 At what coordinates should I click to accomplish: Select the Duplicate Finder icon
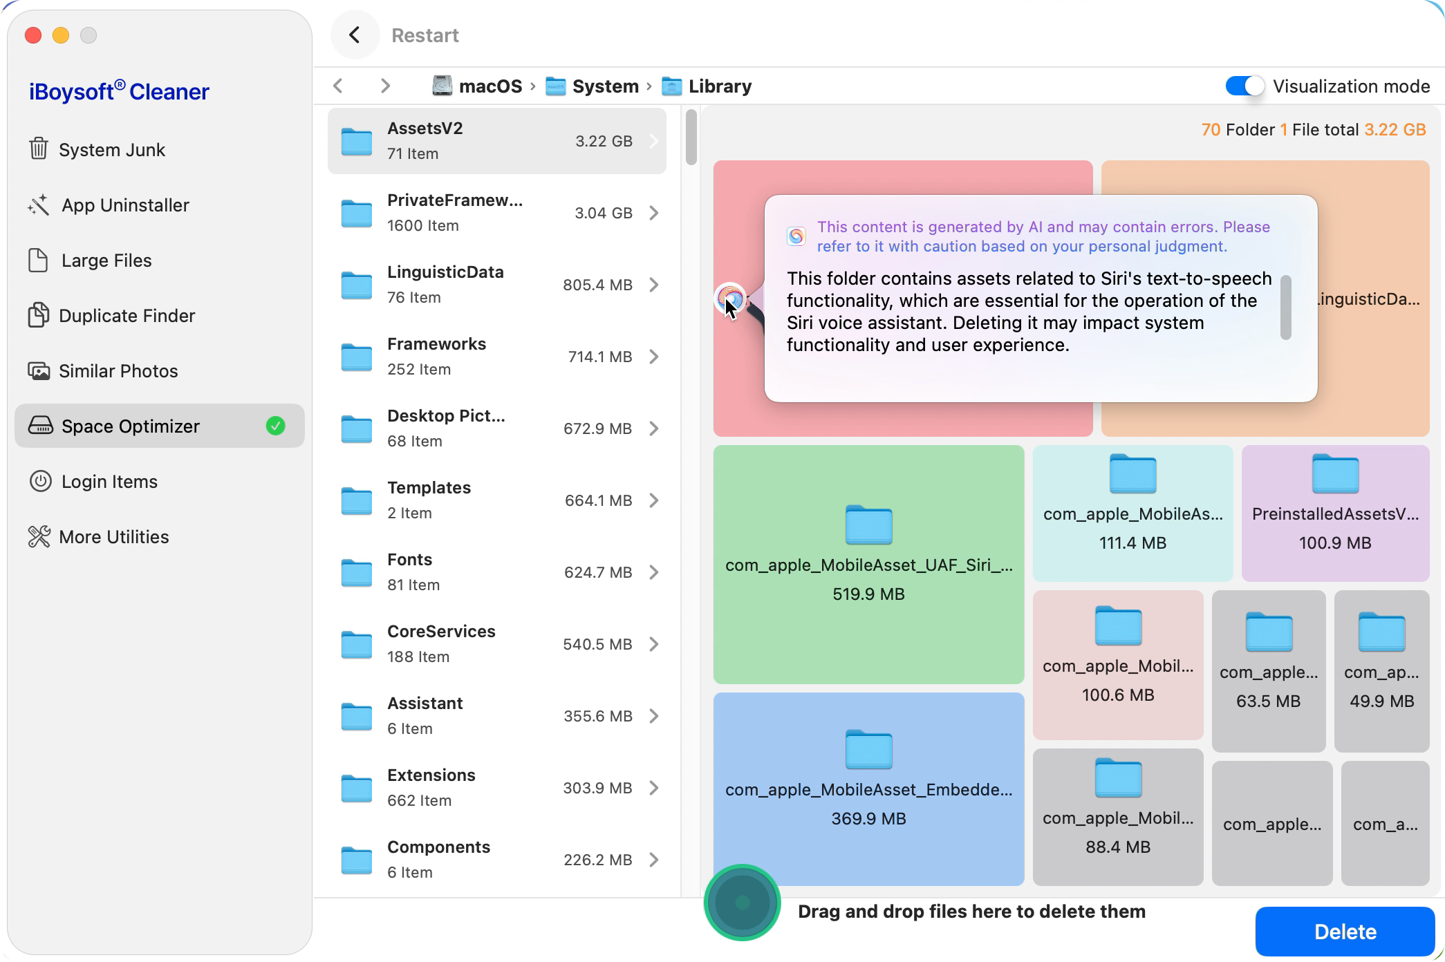[x=39, y=316]
